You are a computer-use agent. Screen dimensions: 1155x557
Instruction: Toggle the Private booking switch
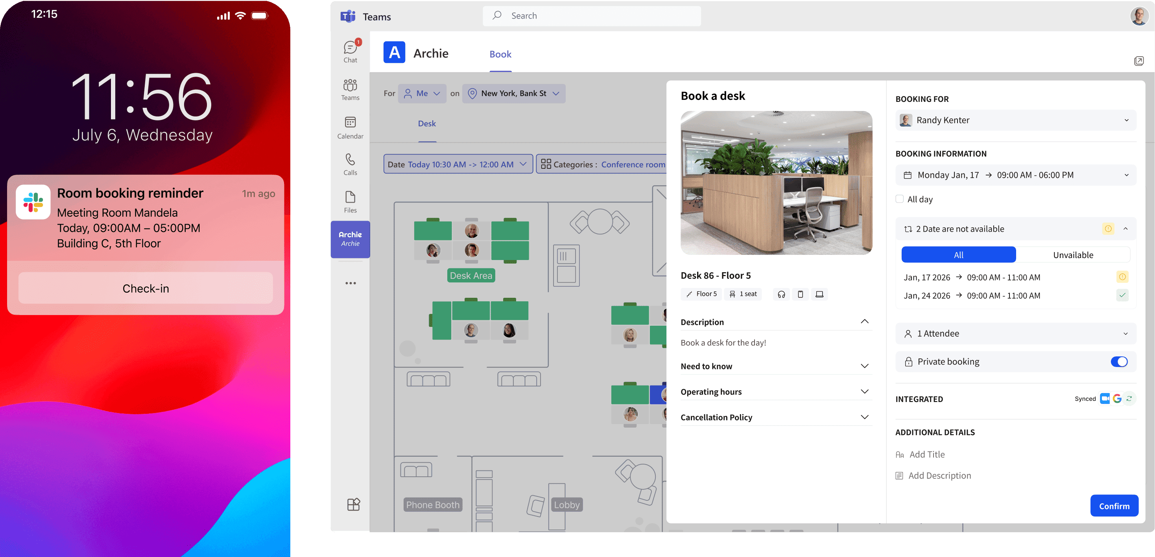point(1119,361)
